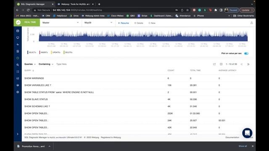This screenshot has width=269, height=151.
Task: Open the user account icon
Action: tap(251, 23)
